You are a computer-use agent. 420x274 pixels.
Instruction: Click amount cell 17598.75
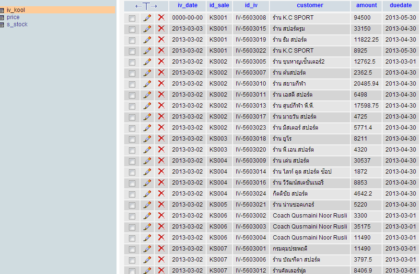(366, 106)
